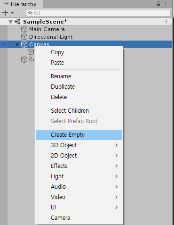Open the Effects submenu
The image size is (174, 225).
pyautogui.click(x=79, y=166)
